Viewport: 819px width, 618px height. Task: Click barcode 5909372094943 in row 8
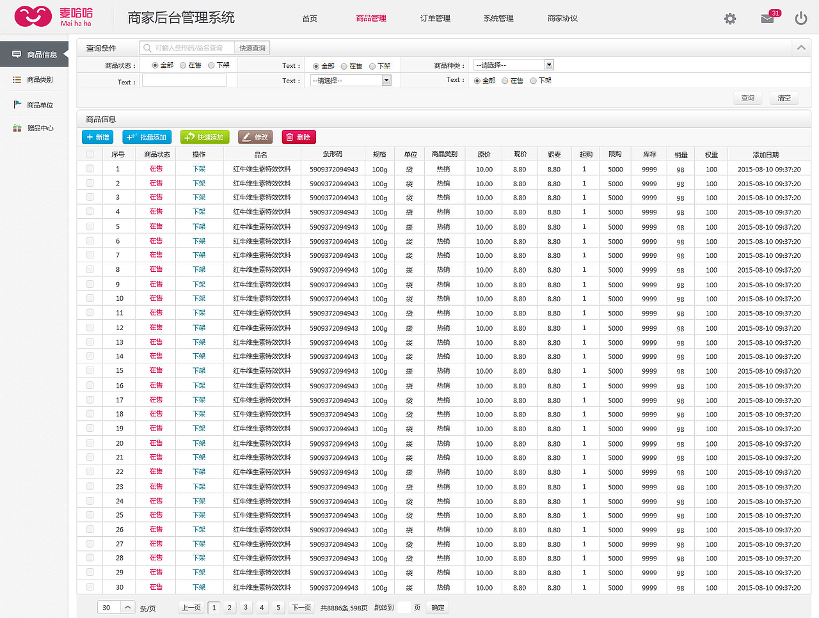334,270
